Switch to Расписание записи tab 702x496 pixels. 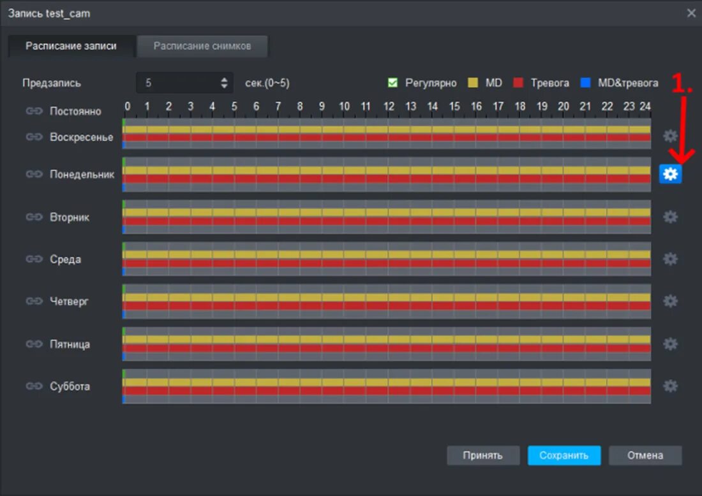71,46
